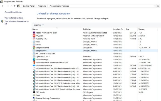Click the shield icon beside Windows features
Viewport: 161px width, 101px height.
point(2,22)
